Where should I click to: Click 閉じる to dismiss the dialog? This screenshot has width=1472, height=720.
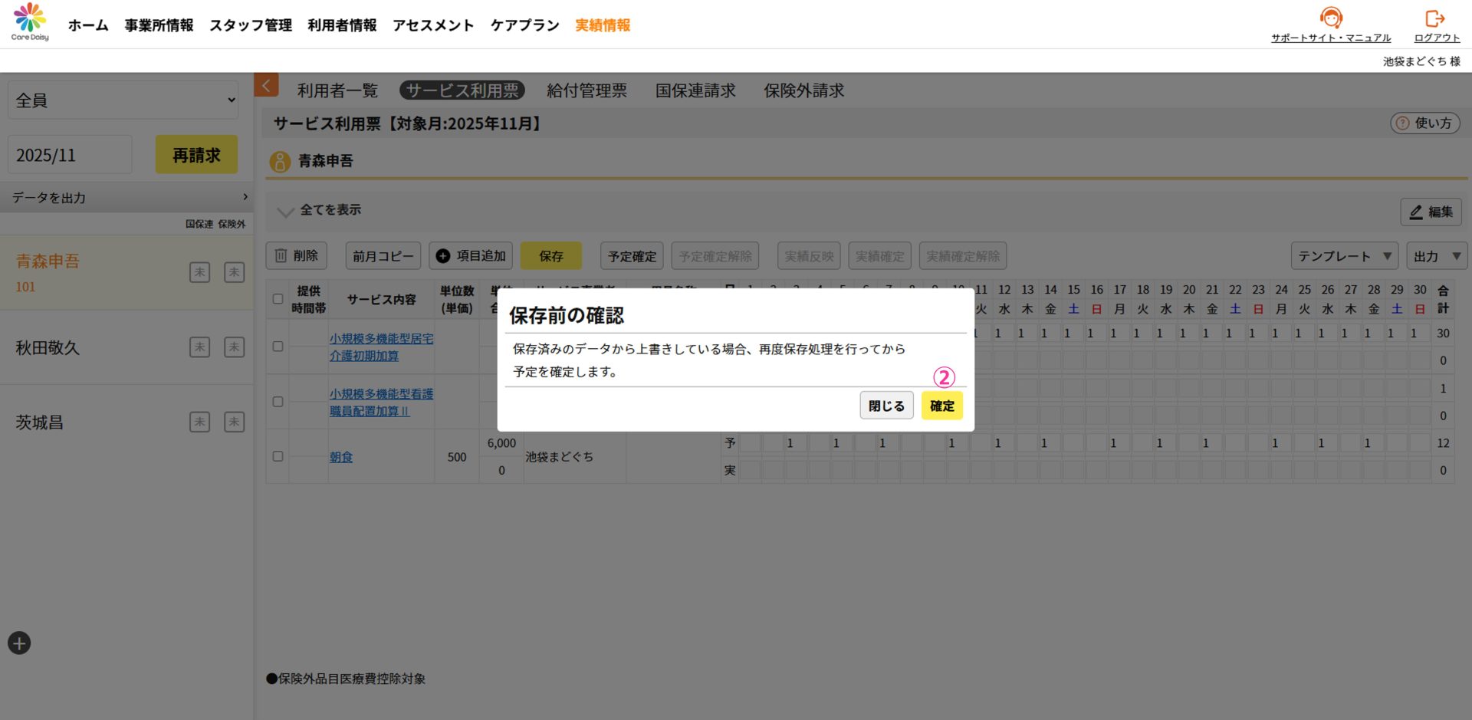(x=886, y=406)
